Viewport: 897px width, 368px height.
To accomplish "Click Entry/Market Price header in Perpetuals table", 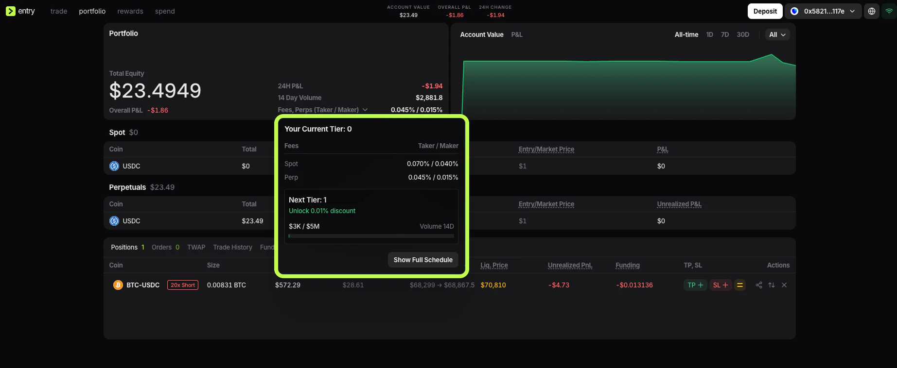I will (x=546, y=204).
